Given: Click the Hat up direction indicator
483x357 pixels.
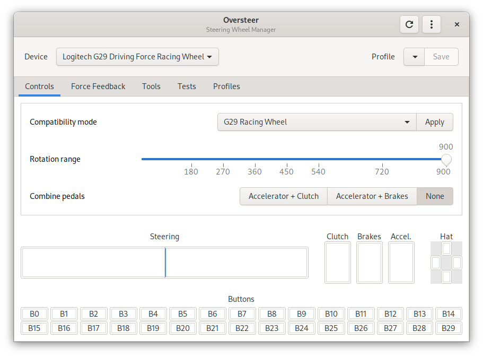Looking at the screenshot, I should pyautogui.click(x=446, y=248).
